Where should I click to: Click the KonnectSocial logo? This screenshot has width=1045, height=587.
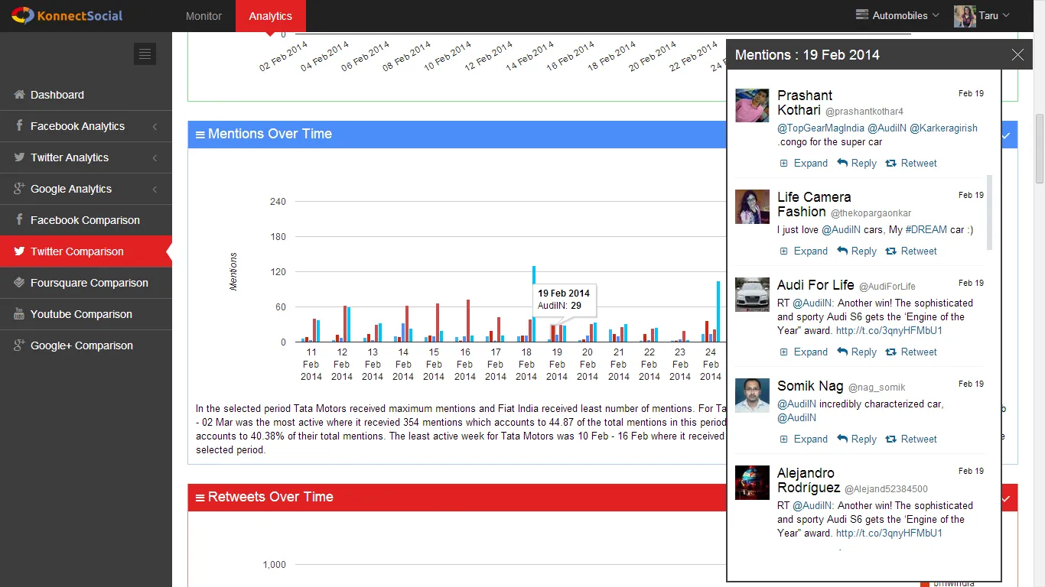point(67,15)
